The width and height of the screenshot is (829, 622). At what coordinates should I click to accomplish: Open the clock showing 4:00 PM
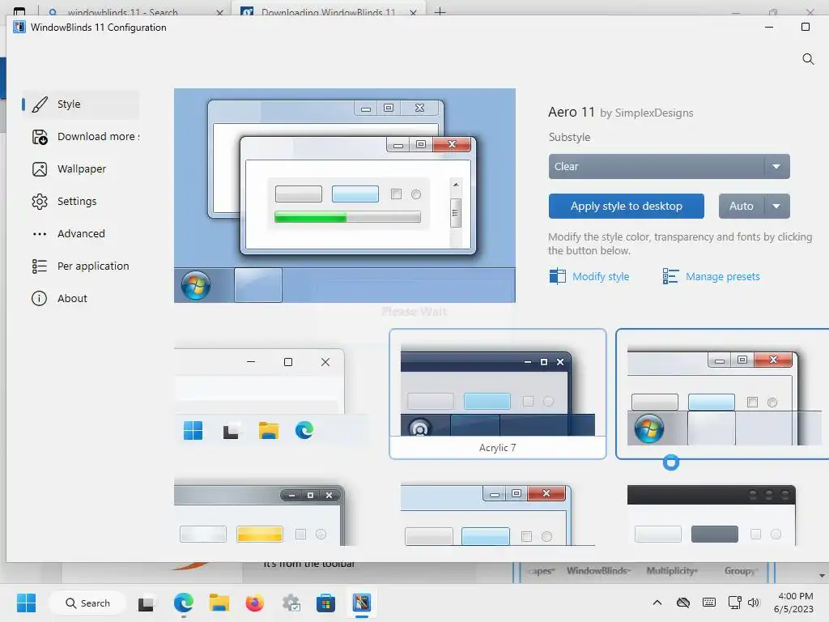pos(793,603)
